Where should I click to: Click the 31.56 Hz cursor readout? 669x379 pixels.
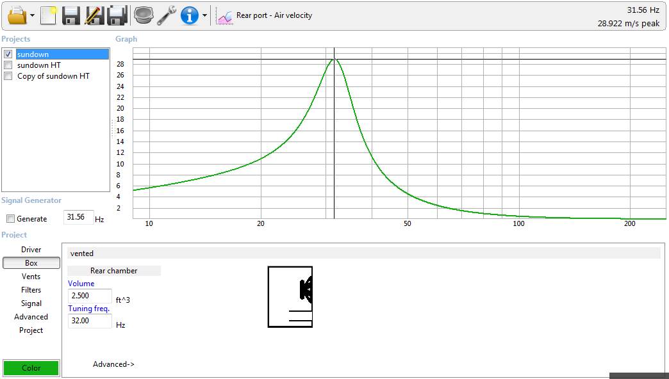(x=643, y=10)
